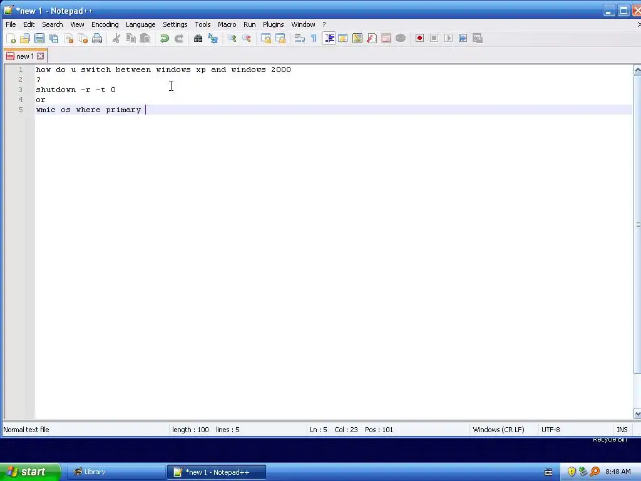Click line 'wmic os where primary'
641x481 pixels.
point(88,110)
